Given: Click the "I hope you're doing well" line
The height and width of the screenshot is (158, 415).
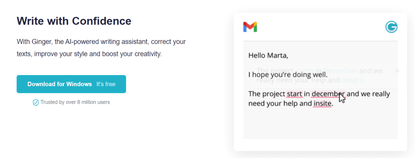Looking at the screenshot, I should pyautogui.click(x=288, y=75).
